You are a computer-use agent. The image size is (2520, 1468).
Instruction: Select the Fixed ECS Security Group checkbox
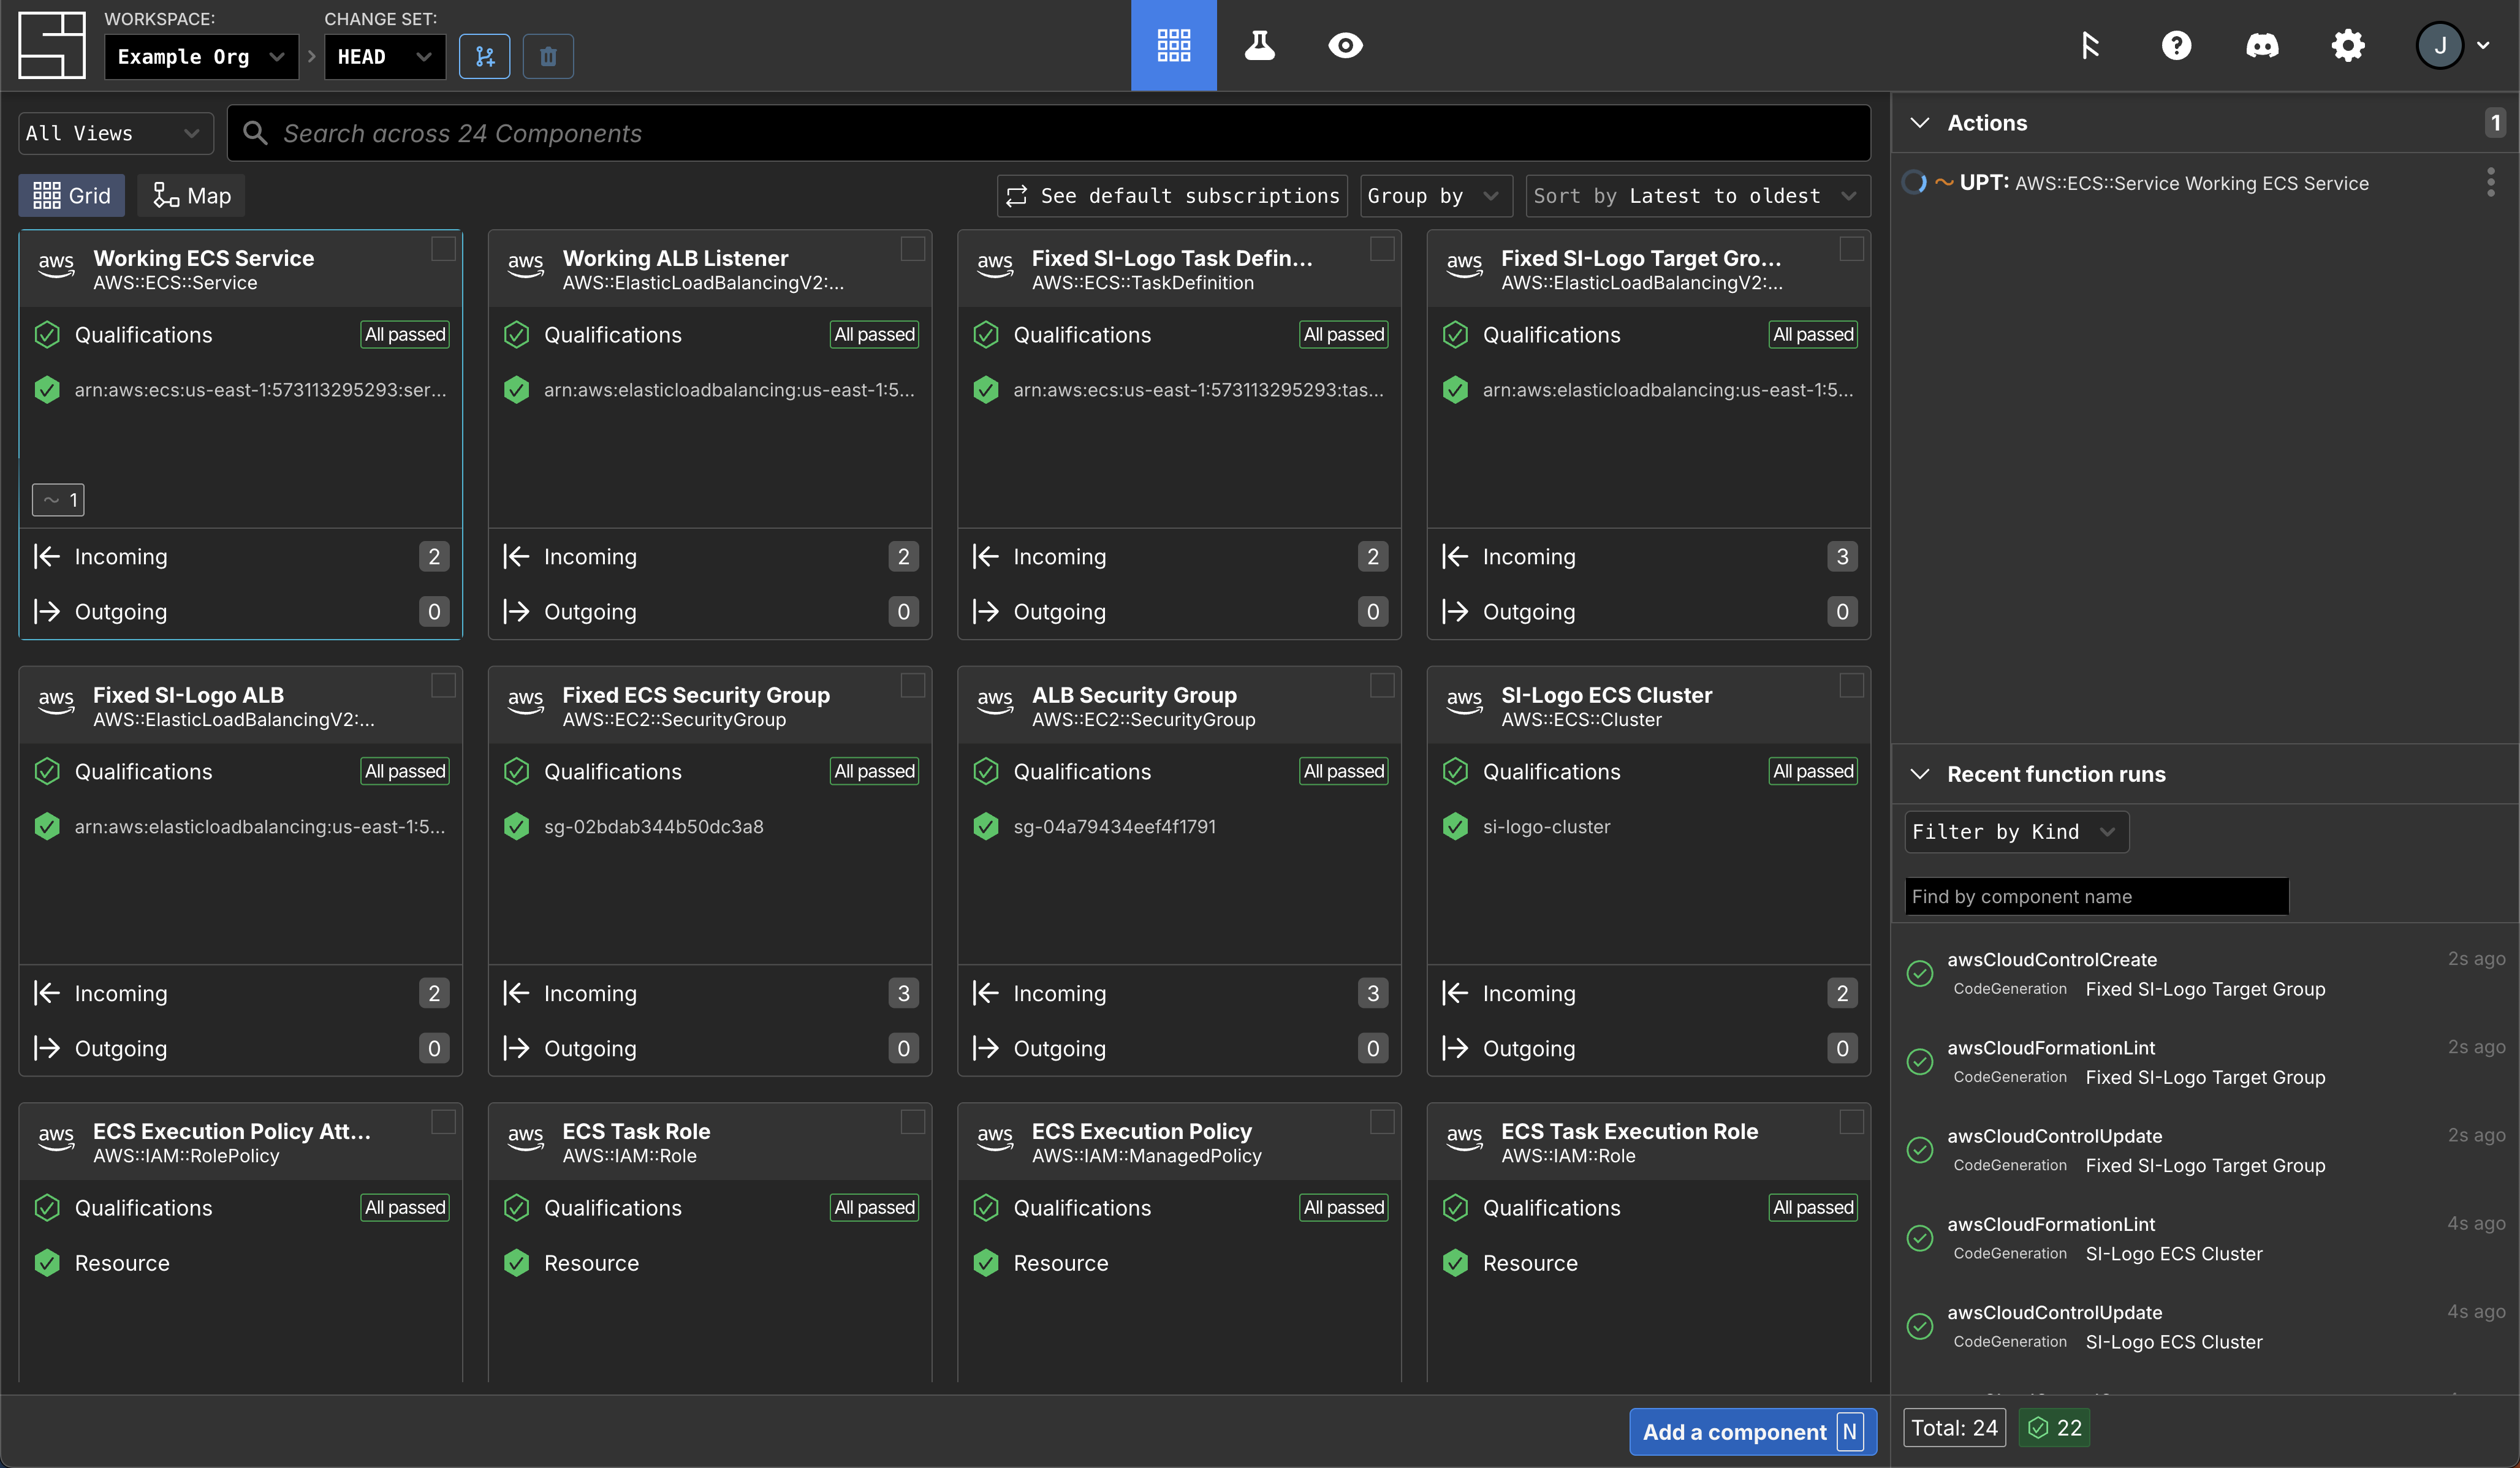coord(913,685)
